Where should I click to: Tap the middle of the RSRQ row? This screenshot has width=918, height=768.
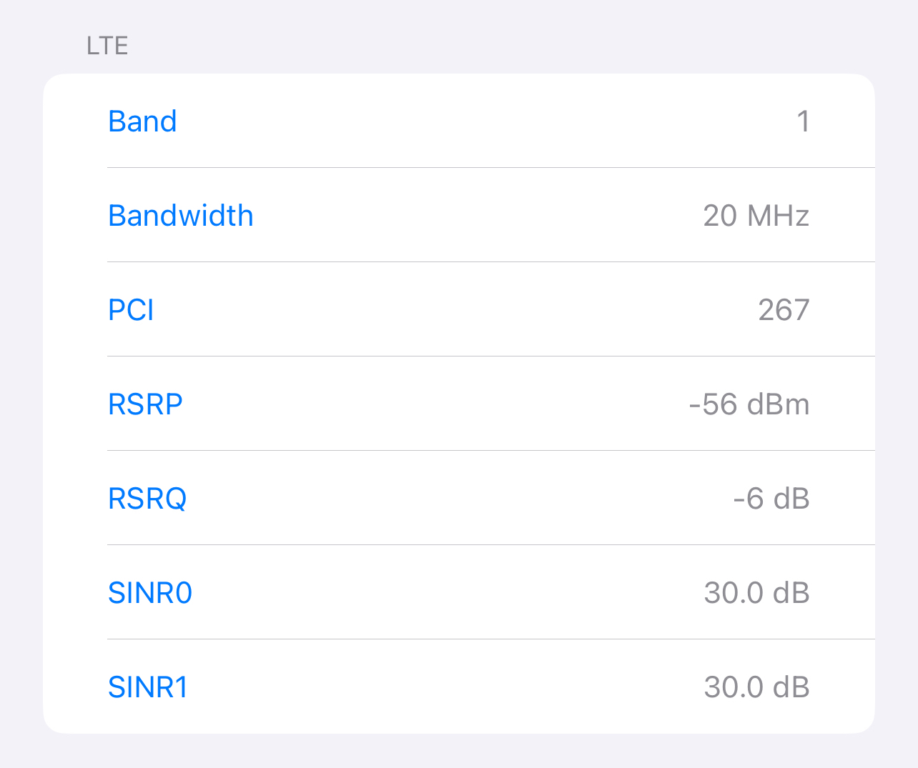tap(459, 498)
